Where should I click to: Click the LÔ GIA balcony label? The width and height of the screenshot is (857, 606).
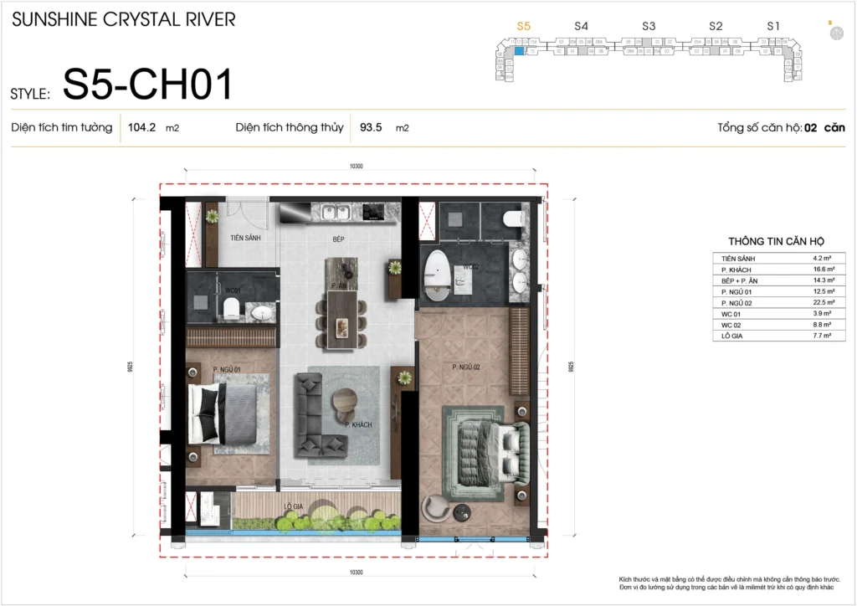pyautogui.click(x=292, y=506)
